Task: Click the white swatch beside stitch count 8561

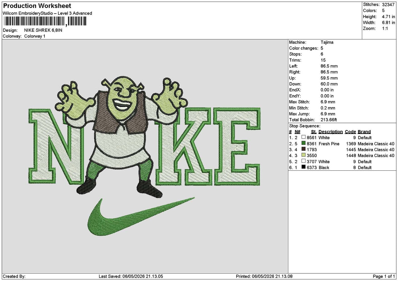Action: [x=303, y=138]
